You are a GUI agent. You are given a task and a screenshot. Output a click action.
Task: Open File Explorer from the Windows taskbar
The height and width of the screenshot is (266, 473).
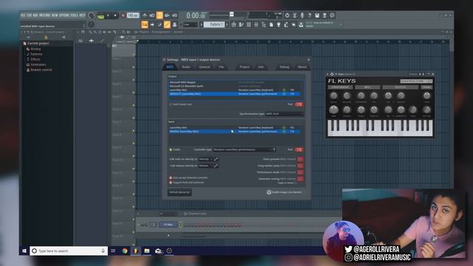point(147,250)
